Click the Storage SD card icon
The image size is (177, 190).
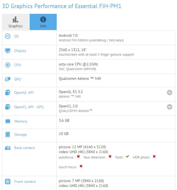tap(8, 134)
